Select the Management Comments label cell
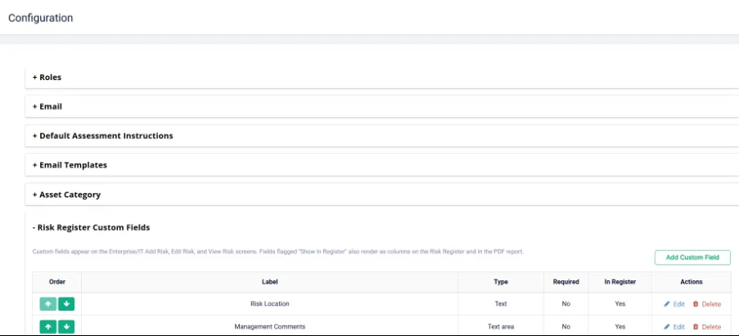The width and height of the screenshot is (739, 336). [x=269, y=326]
